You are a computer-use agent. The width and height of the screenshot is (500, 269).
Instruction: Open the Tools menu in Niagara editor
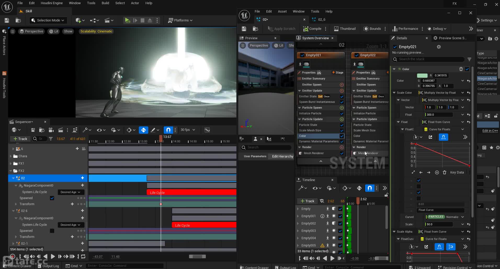point(315,12)
